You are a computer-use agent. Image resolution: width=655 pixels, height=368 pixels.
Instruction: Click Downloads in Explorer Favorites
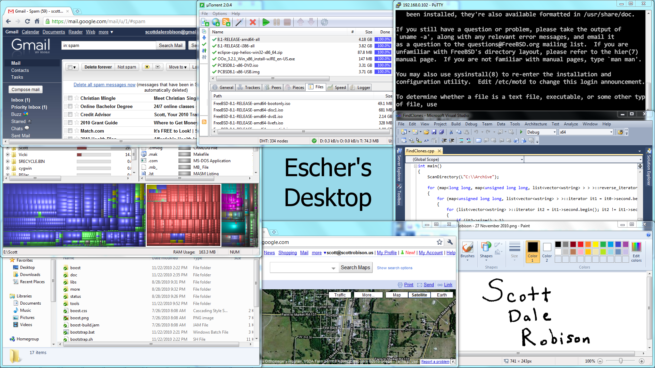pyautogui.click(x=30, y=275)
